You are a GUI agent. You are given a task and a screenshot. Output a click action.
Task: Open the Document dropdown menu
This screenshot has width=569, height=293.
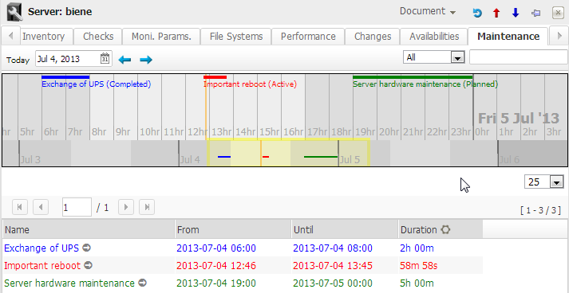tap(427, 12)
